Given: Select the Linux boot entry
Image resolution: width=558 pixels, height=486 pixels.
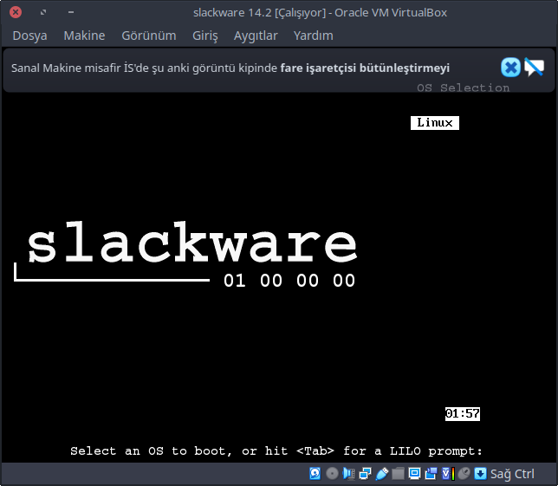Looking at the screenshot, I should [435, 123].
